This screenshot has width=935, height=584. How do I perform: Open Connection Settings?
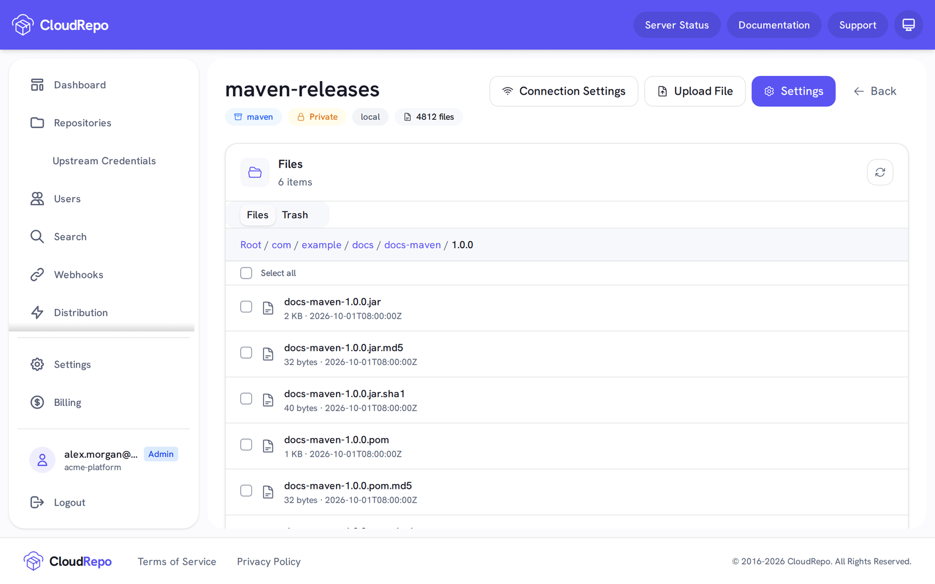[564, 91]
